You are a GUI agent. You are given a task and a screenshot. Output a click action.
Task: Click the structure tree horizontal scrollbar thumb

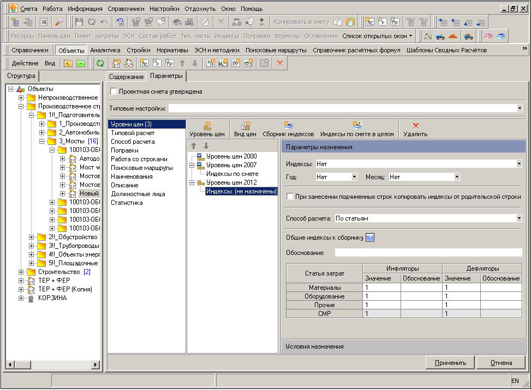click(23, 364)
